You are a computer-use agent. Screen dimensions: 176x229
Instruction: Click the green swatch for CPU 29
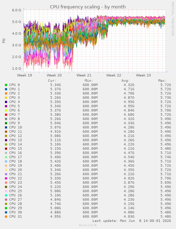(6, 208)
